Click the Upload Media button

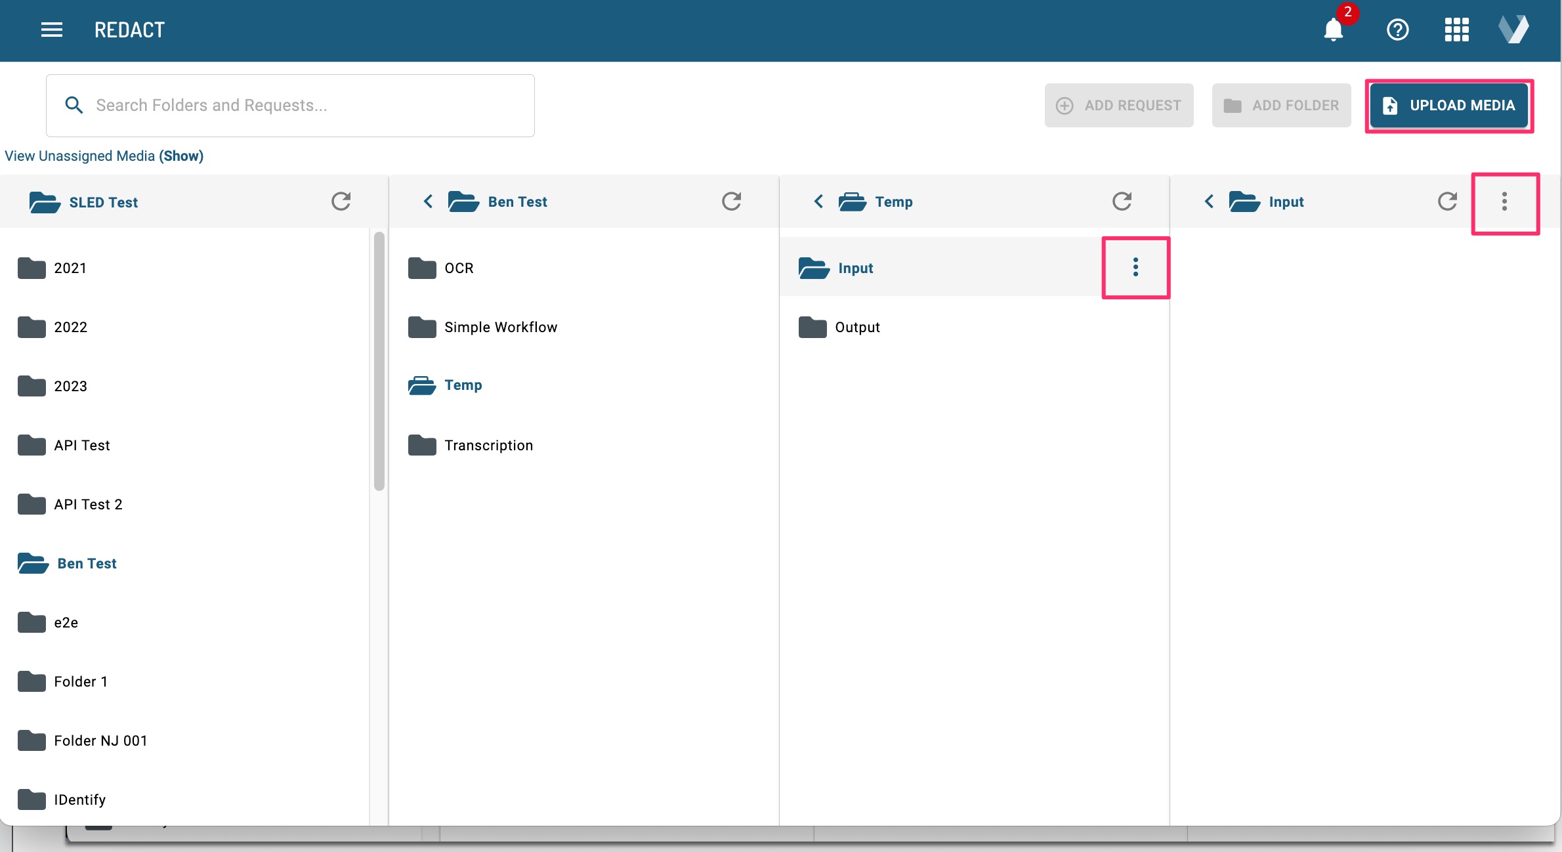[x=1449, y=106]
